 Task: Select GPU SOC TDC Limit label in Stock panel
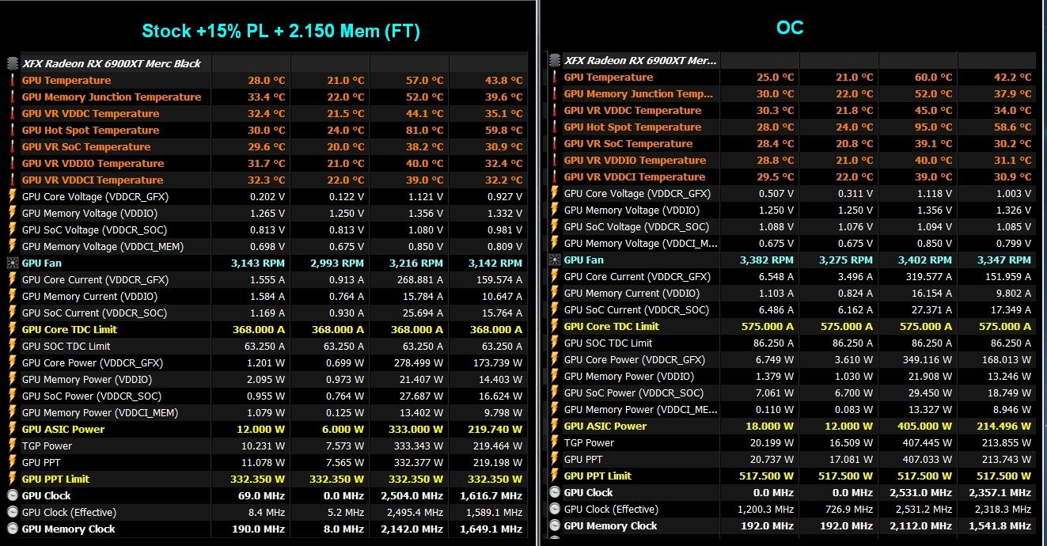point(66,346)
